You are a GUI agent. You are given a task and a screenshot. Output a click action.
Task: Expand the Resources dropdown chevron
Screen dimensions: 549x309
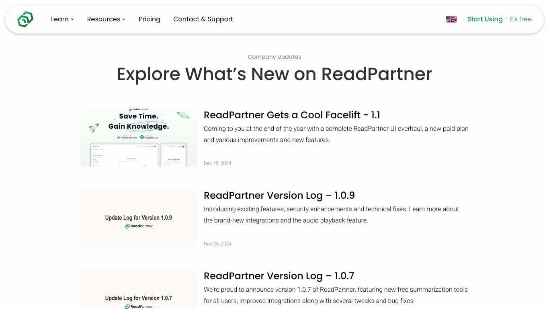[124, 19]
